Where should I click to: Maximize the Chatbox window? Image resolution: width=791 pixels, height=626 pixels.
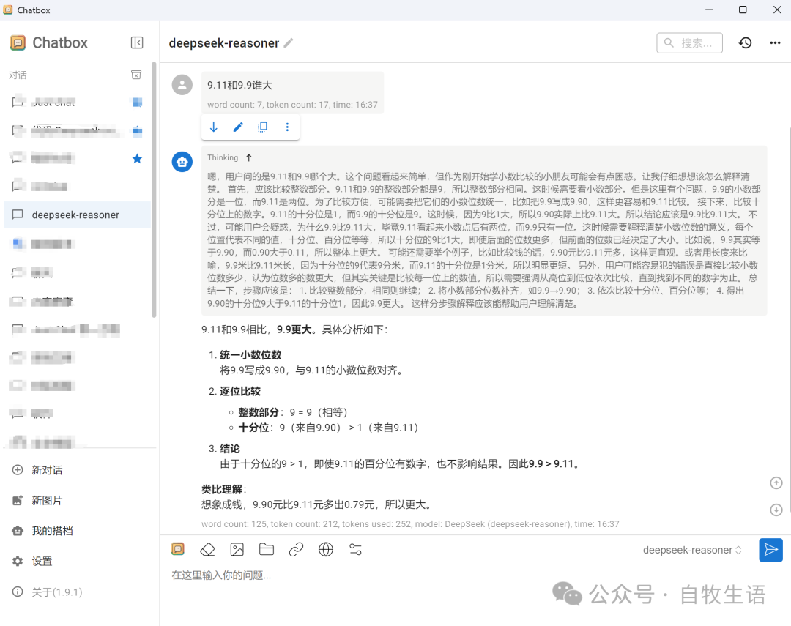(743, 10)
